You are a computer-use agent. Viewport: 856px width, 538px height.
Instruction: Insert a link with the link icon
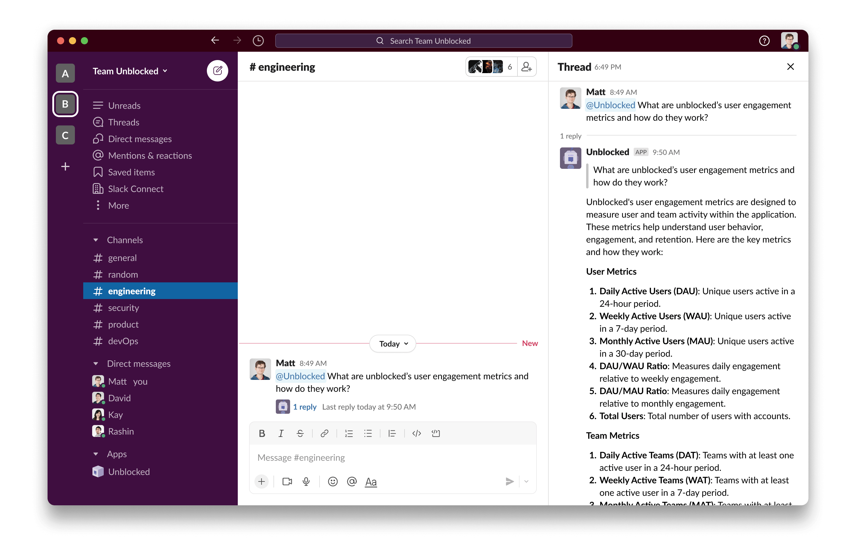tap(324, 433)
